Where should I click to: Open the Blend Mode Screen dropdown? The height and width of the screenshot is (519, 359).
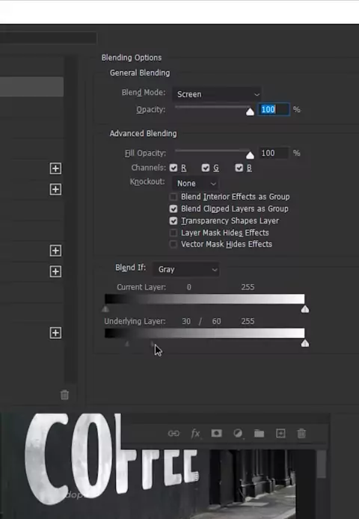pos(217,94)
